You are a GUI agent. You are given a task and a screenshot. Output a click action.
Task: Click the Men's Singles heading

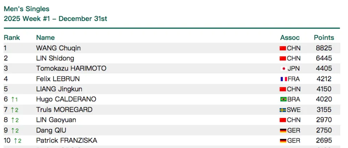pyautogui.click(x=26, y=9)
